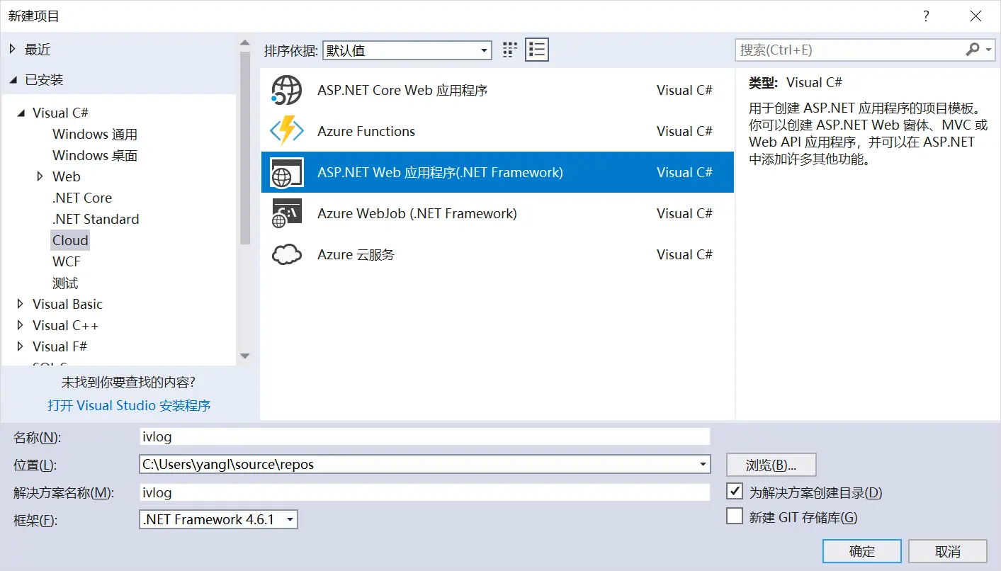Select .NET Standard category
The height and width of the screenshot is (571, 1001).
(x=96, y=219)
